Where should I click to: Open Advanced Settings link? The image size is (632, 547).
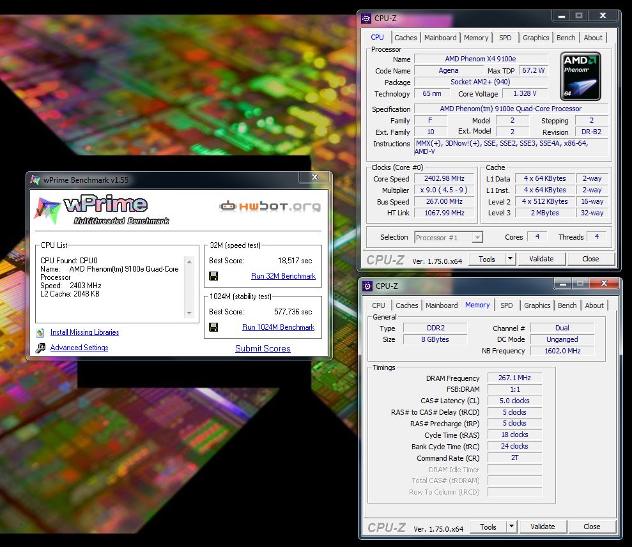pos(79,348)
